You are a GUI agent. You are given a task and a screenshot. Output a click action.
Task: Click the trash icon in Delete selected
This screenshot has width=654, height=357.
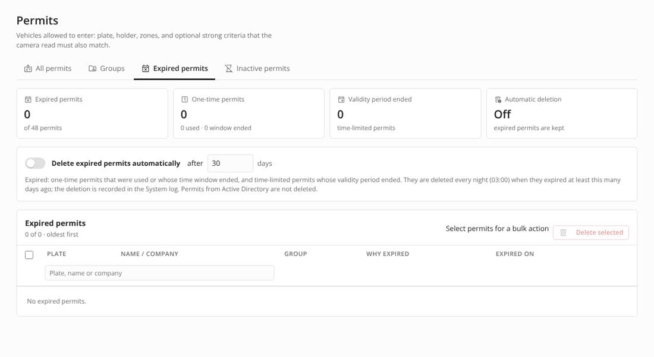563,232
